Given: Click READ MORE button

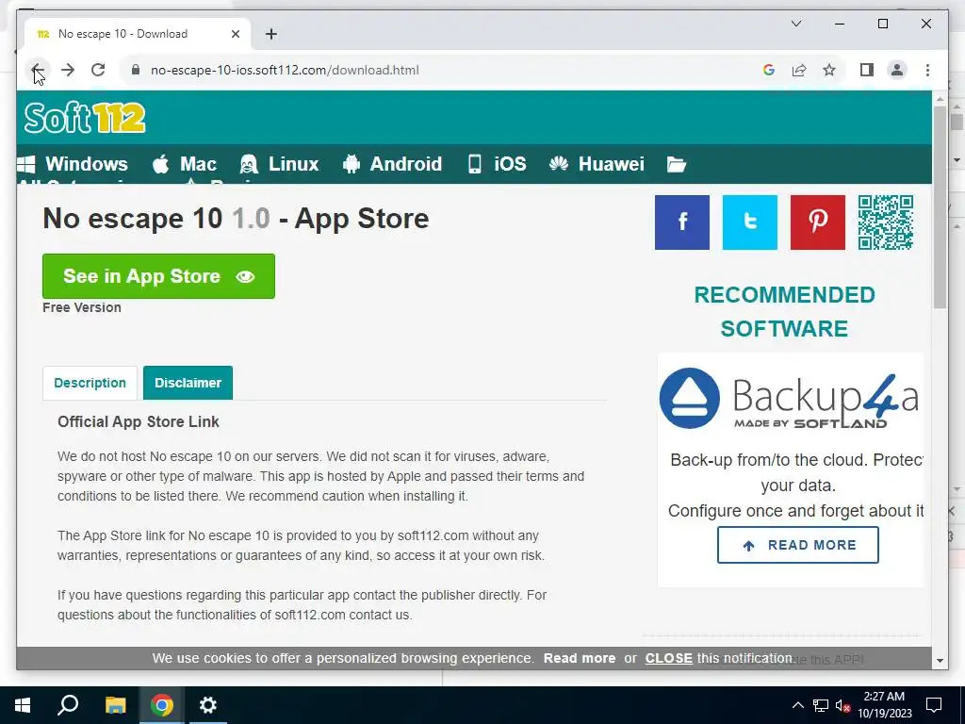Looking at the screenshot, I should coord(797,545).
